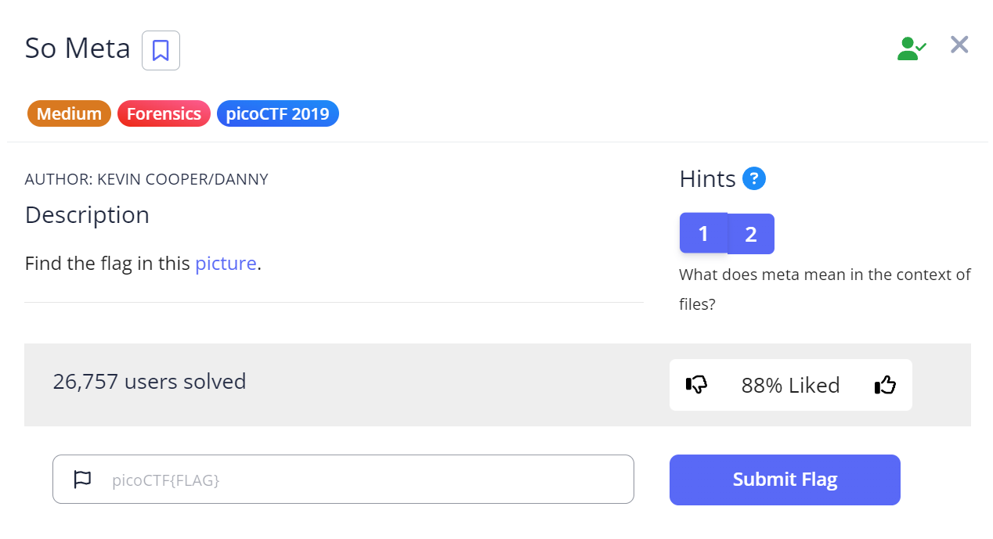Image resolution: width=993 pixels, height=539 pixels.
Task: Close the challenge dialog
Action: pyautogui.click(x=959, y=45)
